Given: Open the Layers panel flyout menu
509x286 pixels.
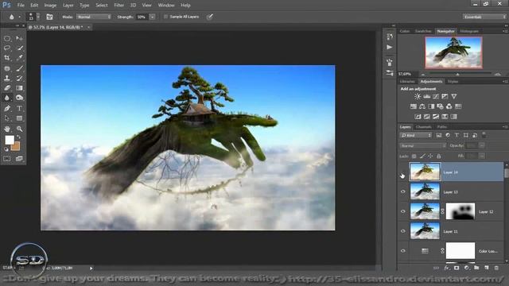Looking at the screenshot, I should point(505,127).
